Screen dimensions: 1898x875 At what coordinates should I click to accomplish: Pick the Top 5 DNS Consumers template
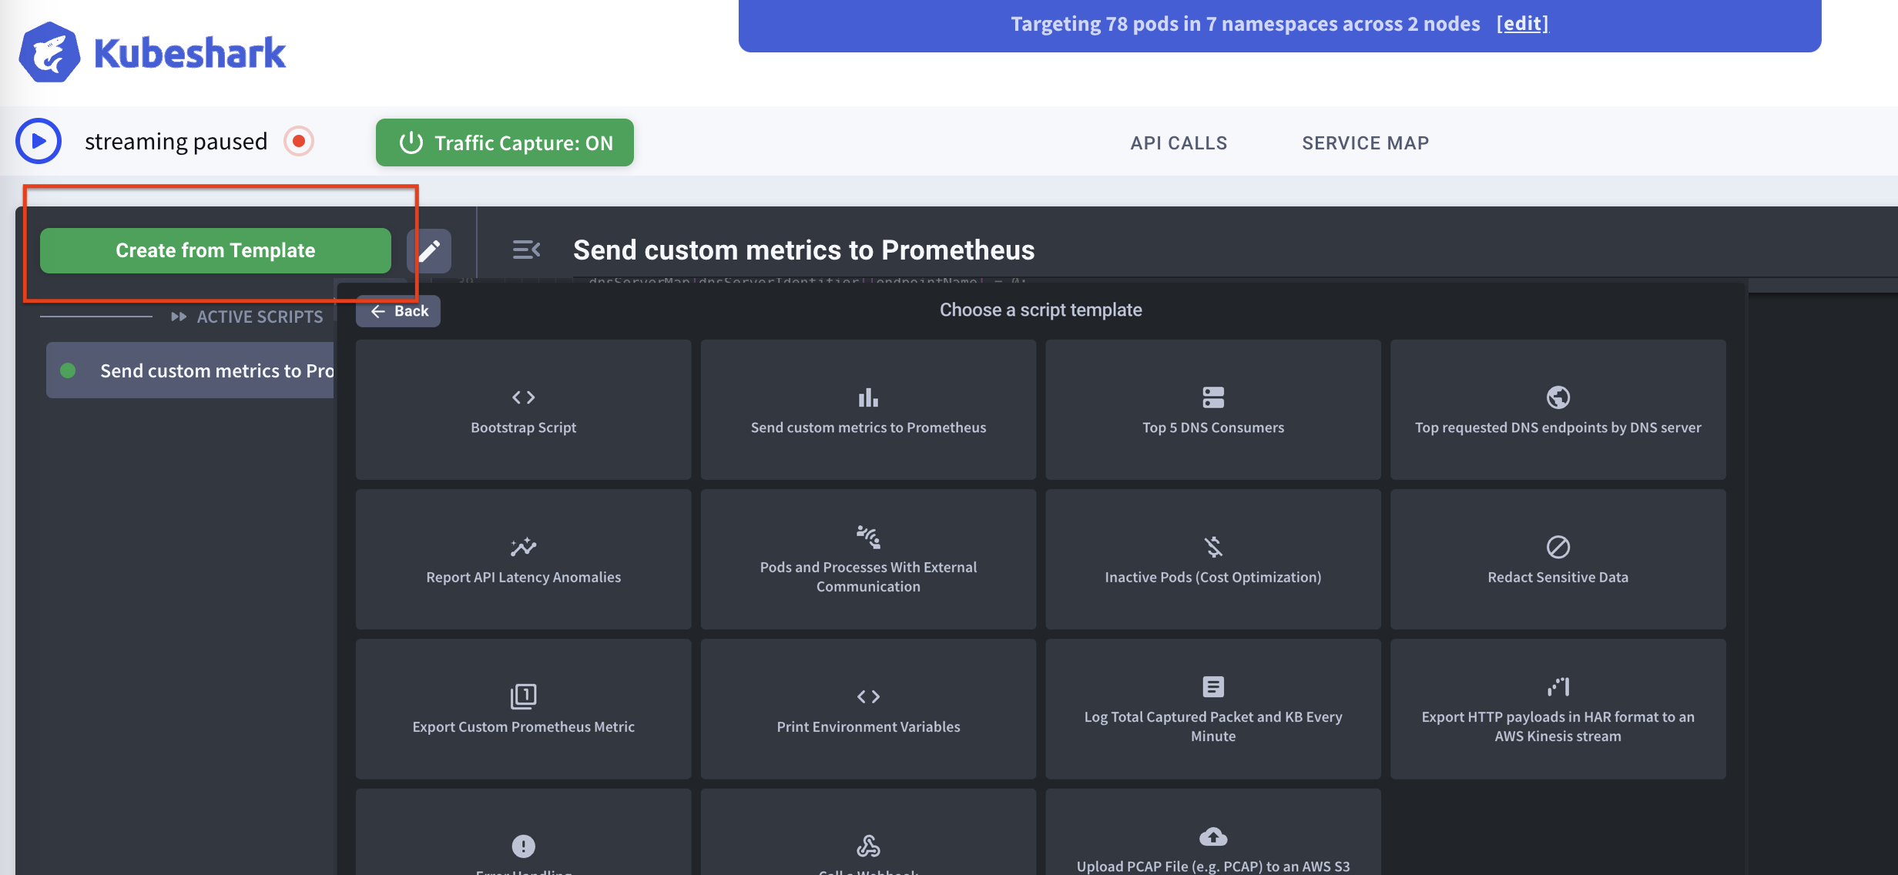(1212, 410)
